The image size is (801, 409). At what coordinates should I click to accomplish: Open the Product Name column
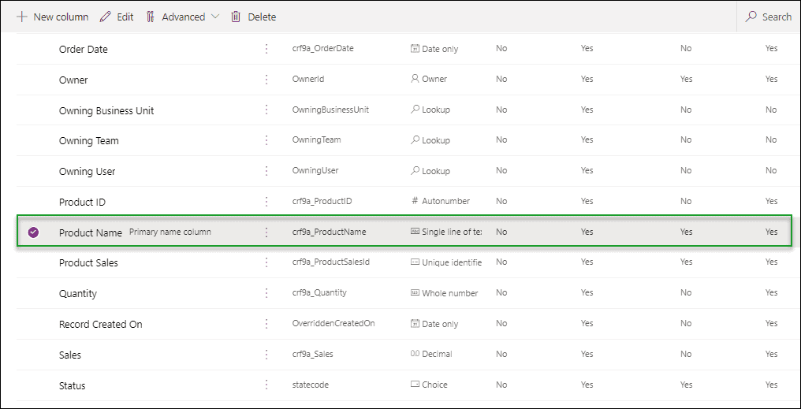coord(91,232)
